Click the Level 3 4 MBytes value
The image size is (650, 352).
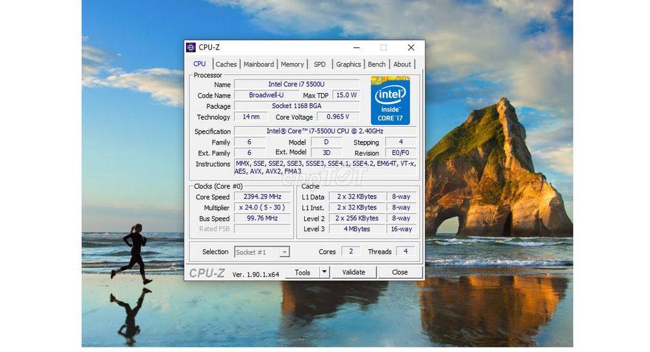[x=356, y=229]
